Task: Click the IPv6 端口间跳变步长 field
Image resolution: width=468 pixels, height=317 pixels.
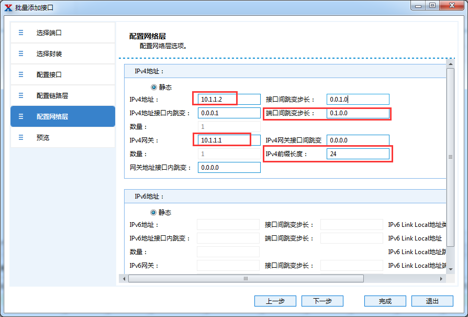Action: click(x=352, y=238)
